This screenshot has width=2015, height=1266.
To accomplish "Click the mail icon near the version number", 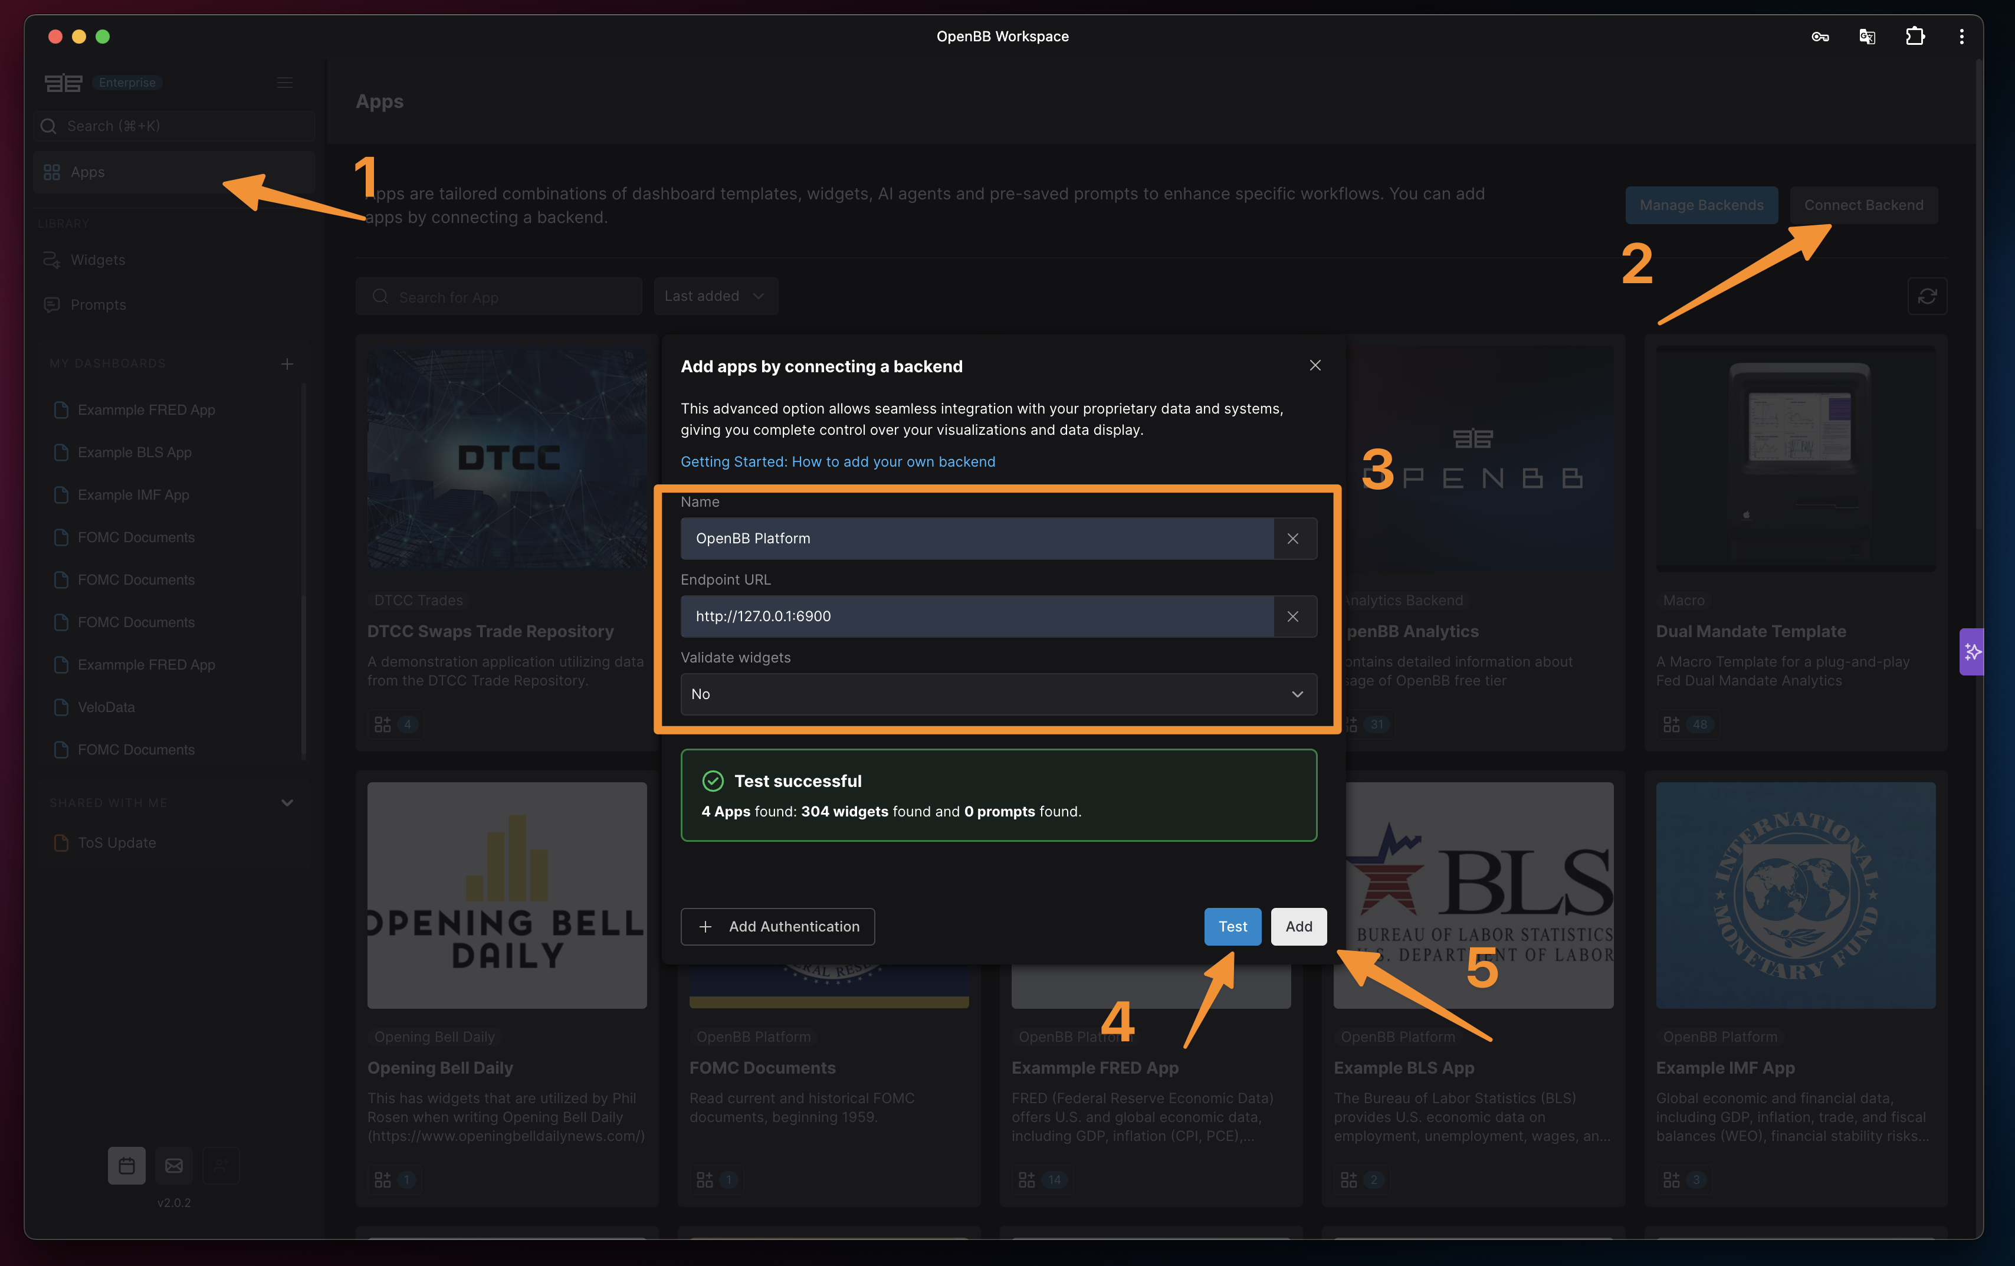I will [x=174, y=1165].
